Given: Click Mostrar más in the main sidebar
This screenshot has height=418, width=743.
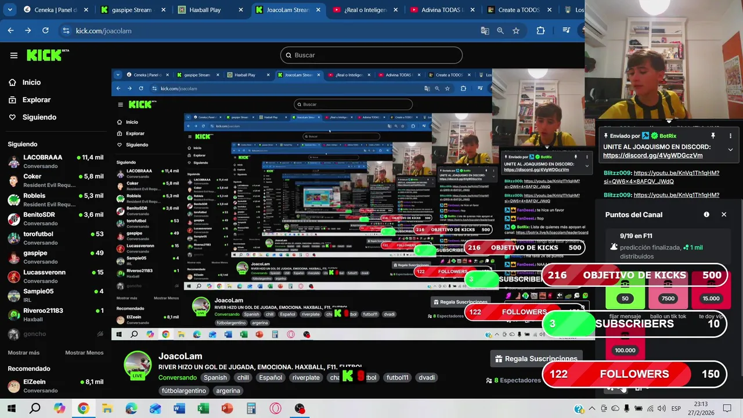Looking at the screenshot, I should point(24,352).
